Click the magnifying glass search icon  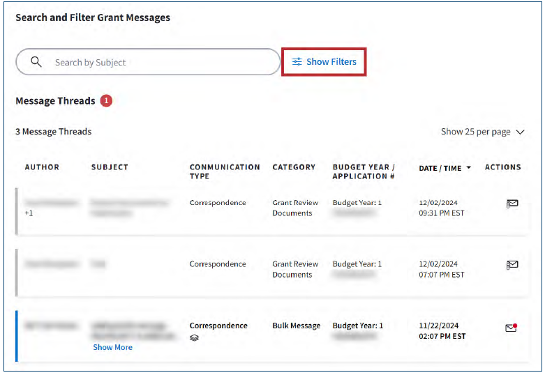[x=36, y=62]
